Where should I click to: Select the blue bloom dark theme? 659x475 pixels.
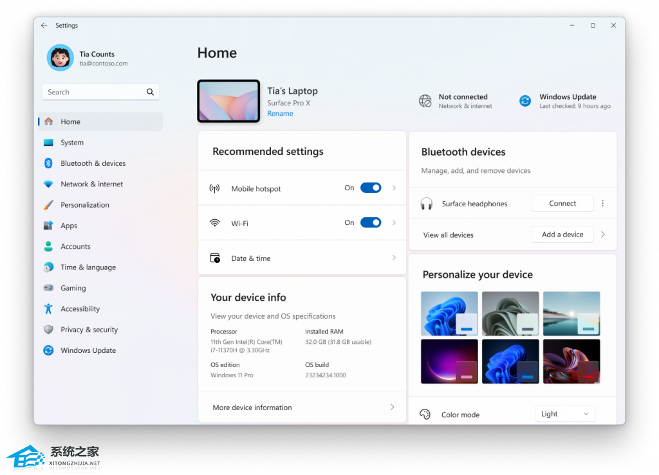click(510, 362)
